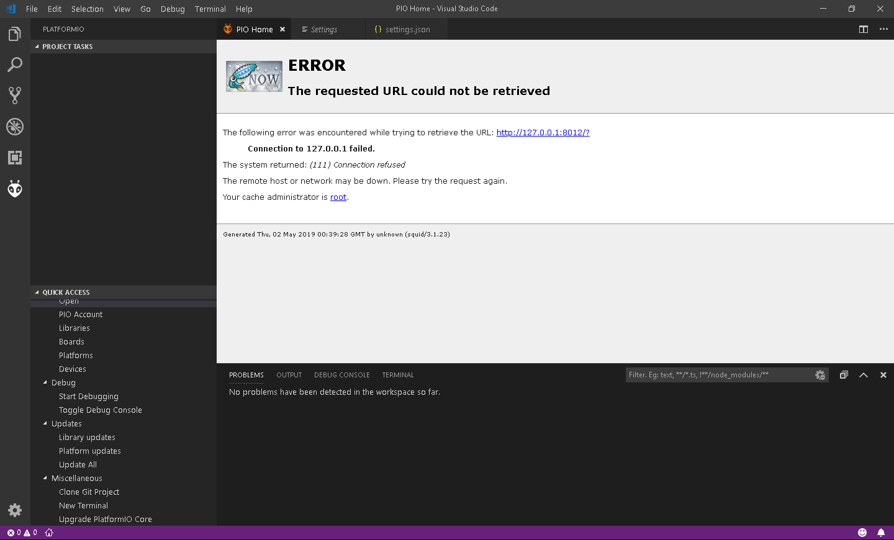Open the File menu

point(32,9)
